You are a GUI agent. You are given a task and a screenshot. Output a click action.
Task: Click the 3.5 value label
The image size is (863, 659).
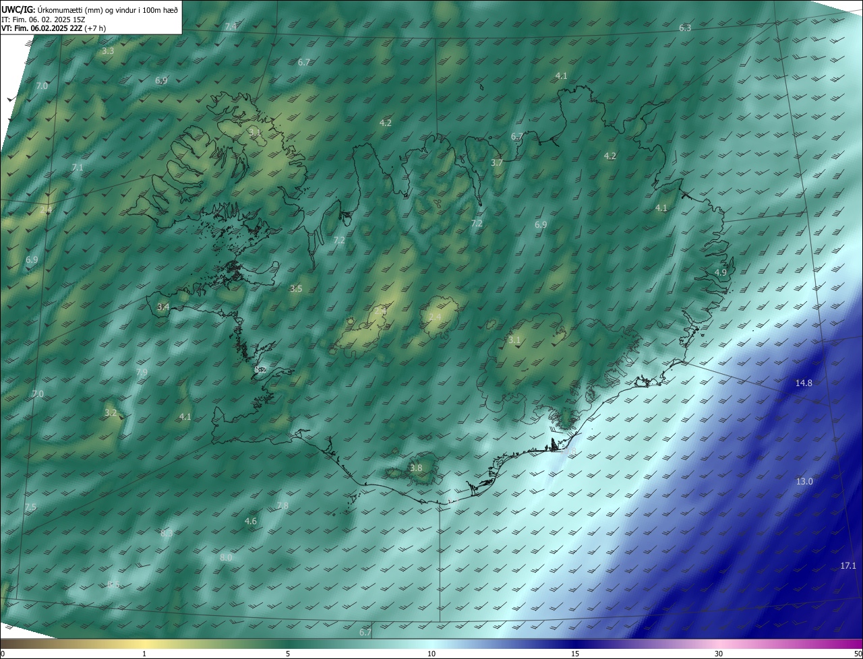(296, 288)
